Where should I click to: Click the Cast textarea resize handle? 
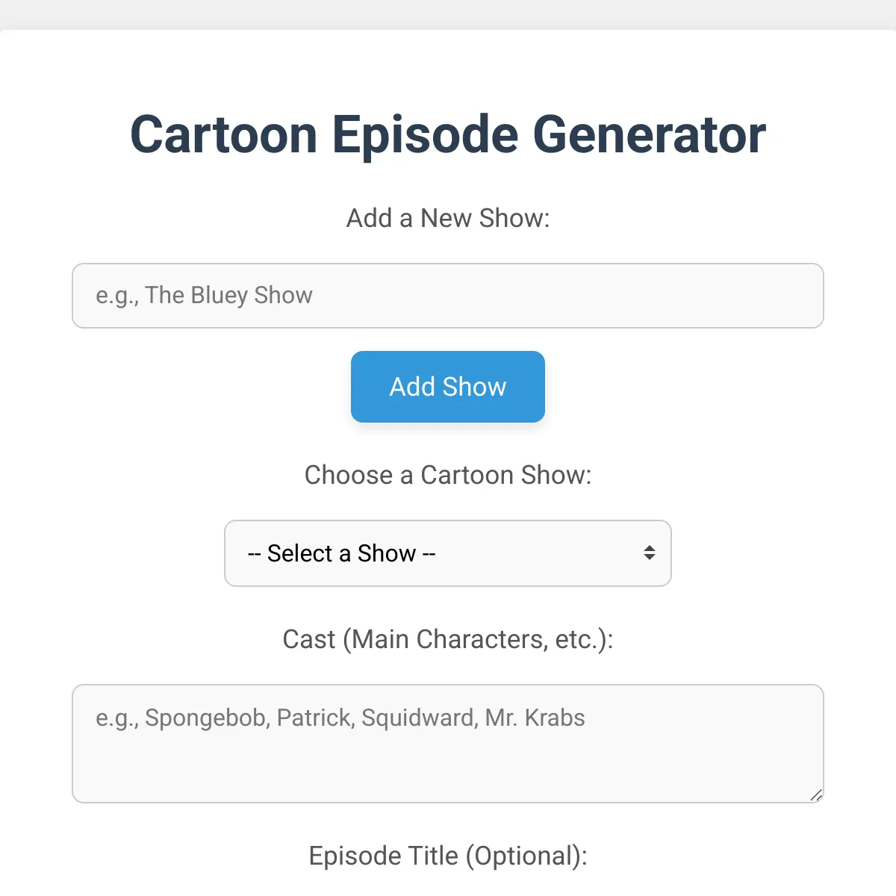(x=816, y=796)
